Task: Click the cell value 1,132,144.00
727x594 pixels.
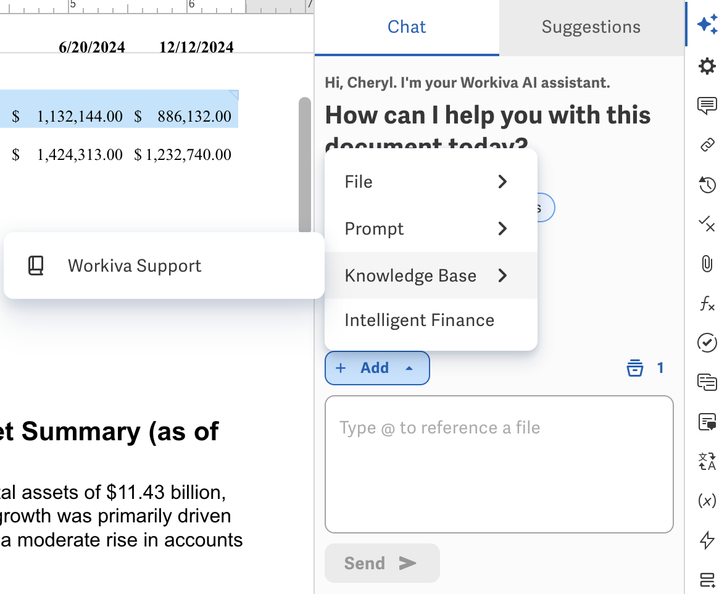Action: 79,117
